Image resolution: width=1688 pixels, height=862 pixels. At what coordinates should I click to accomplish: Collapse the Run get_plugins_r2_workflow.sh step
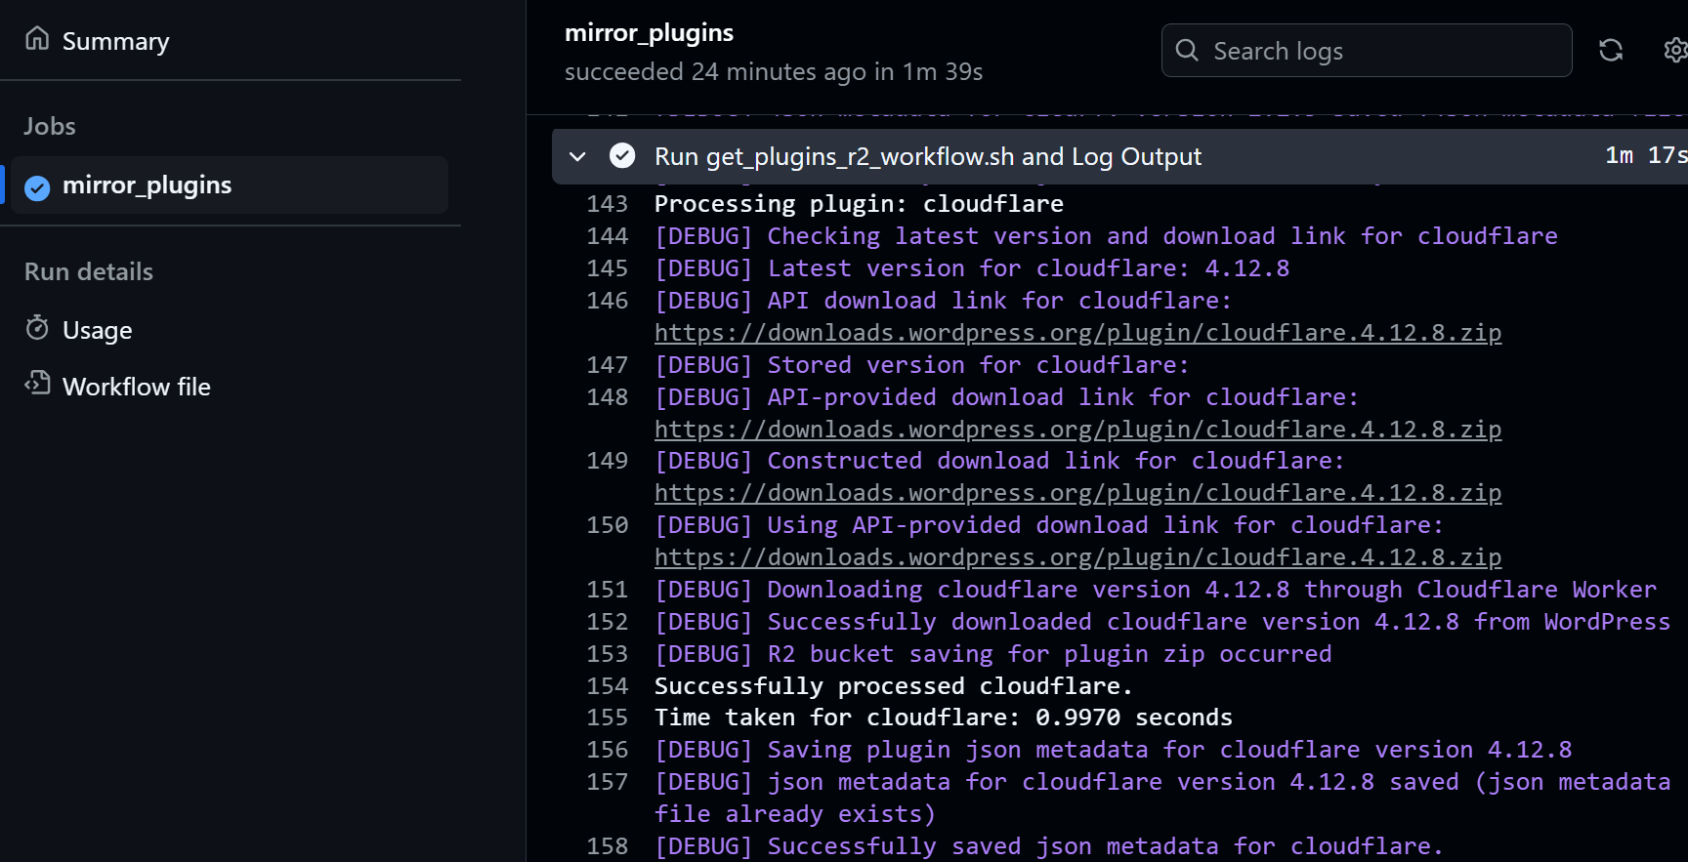pos(577,156)
